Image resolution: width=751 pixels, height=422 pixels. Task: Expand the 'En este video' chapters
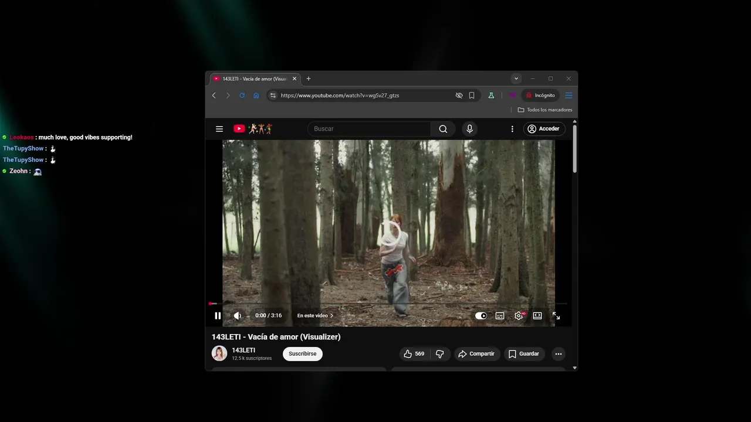(315, 316)
